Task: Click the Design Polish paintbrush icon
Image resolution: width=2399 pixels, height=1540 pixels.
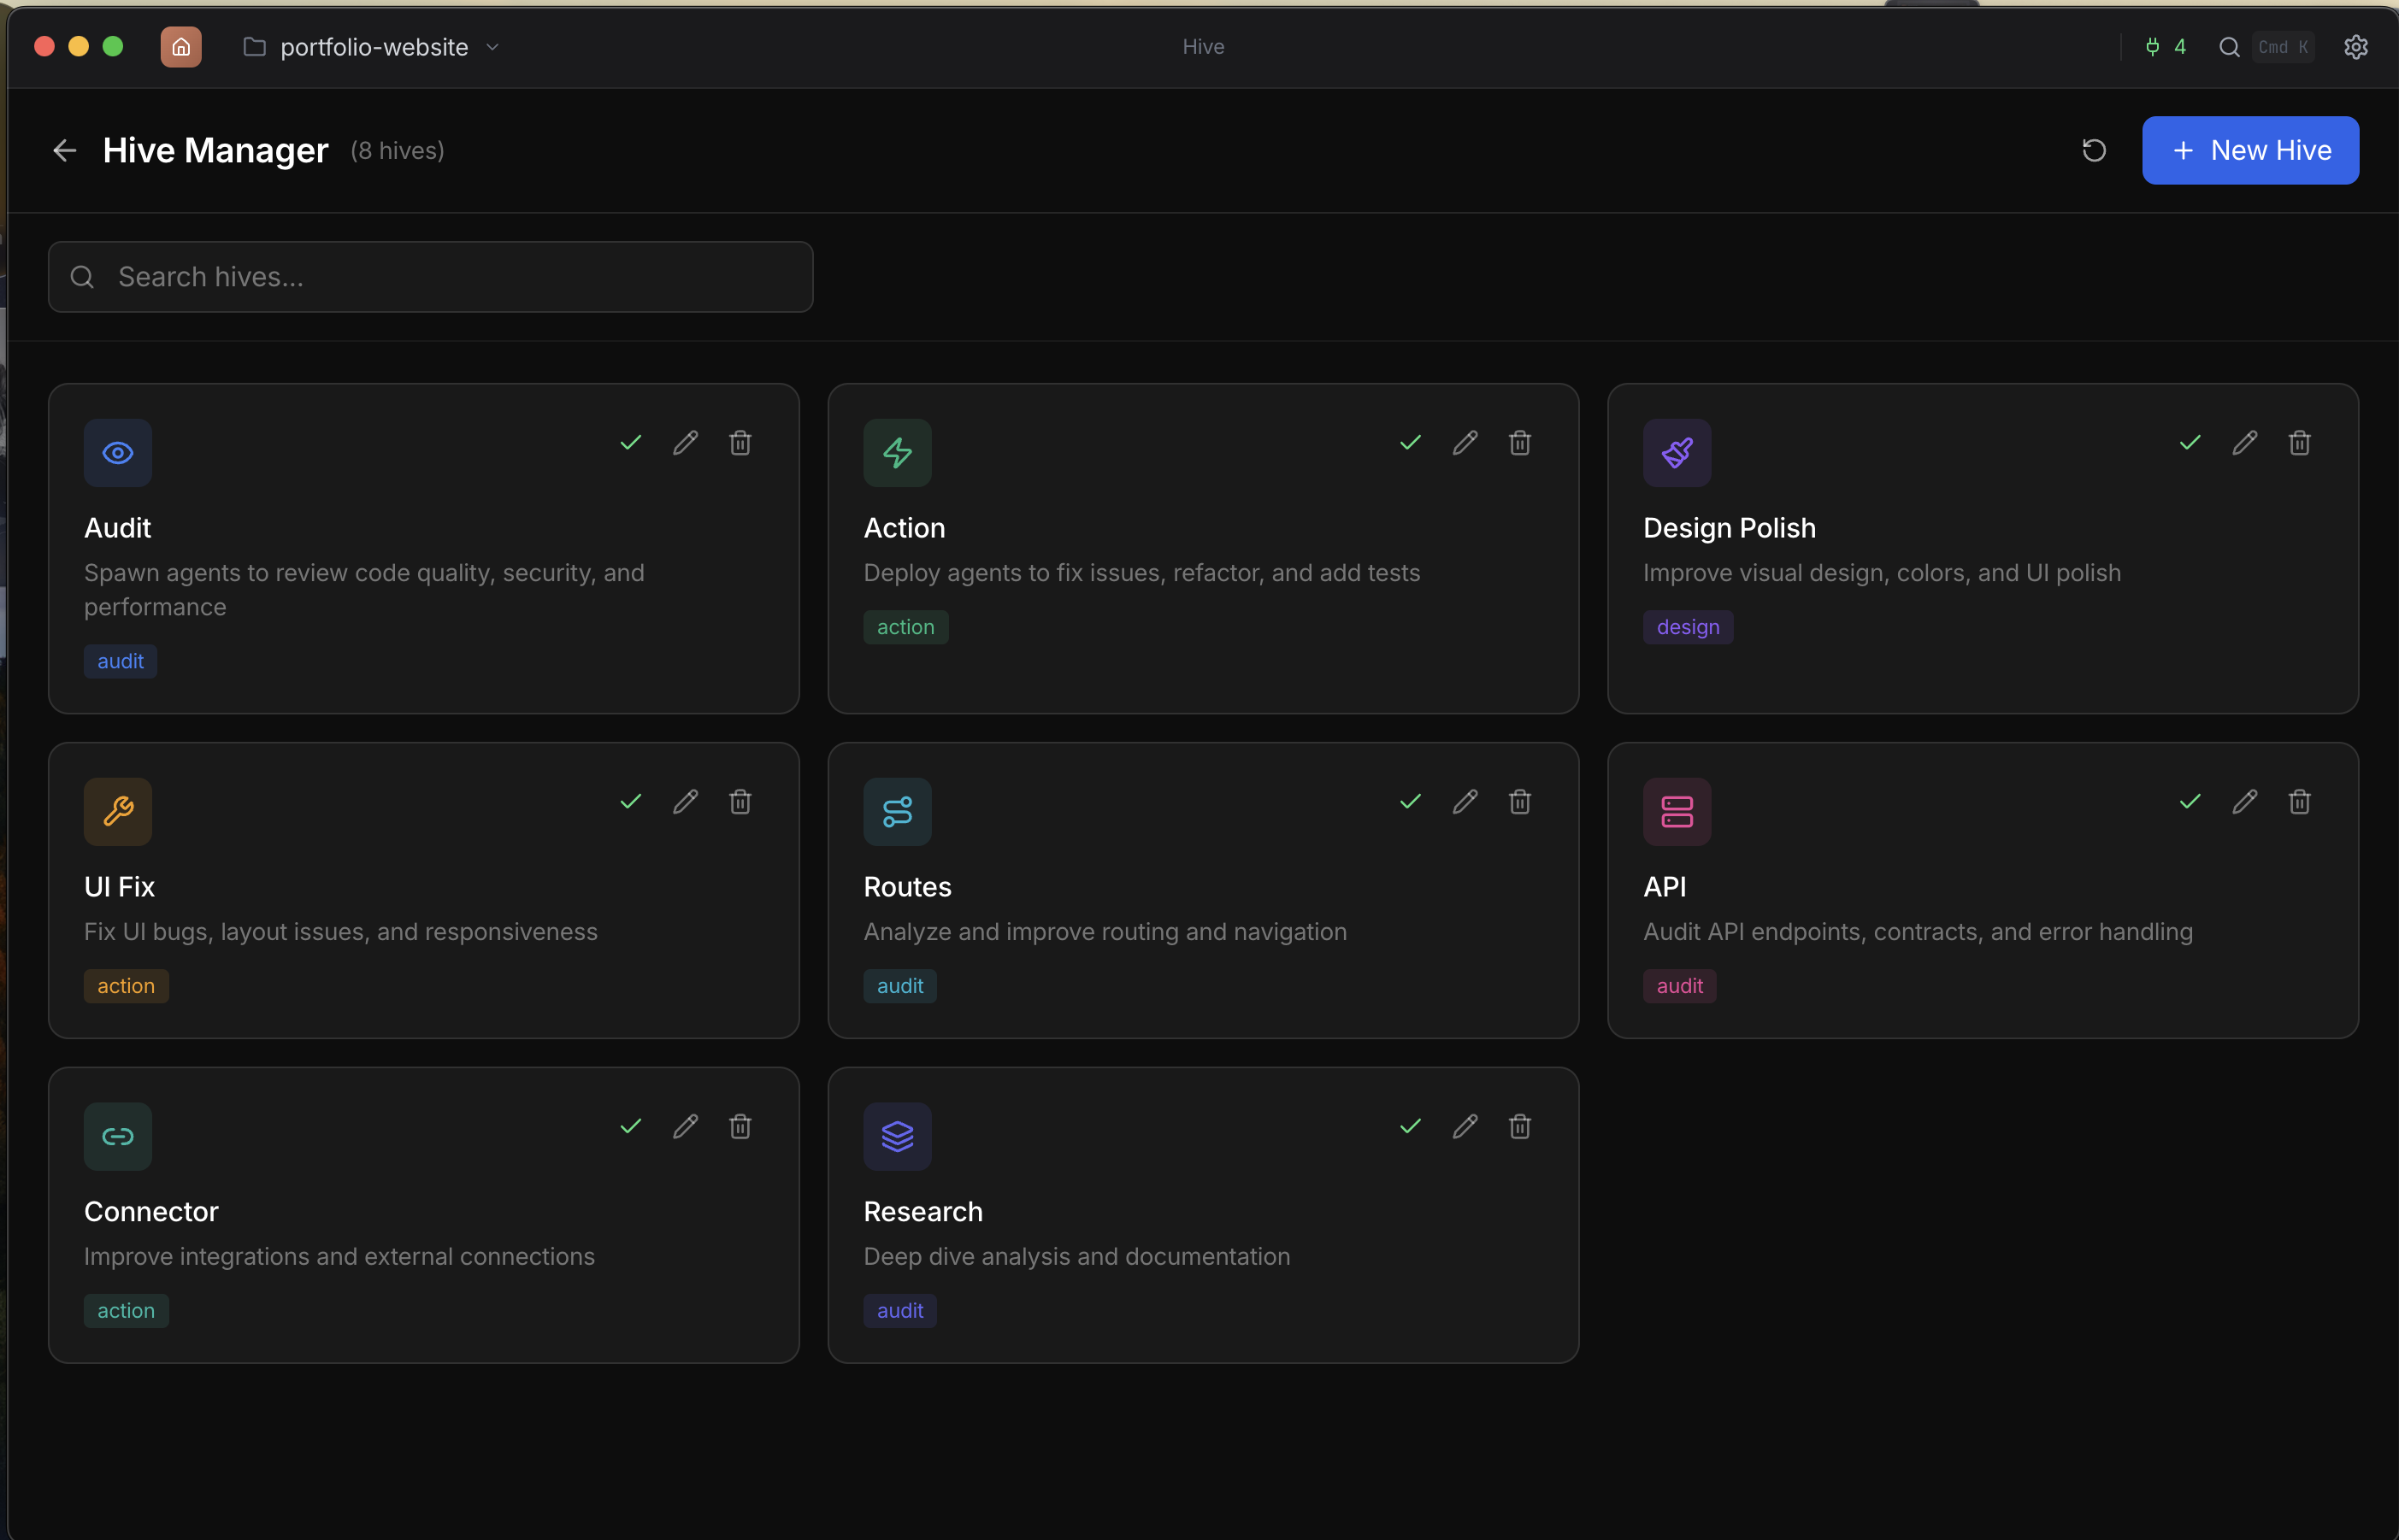Action: point(1677,452)
